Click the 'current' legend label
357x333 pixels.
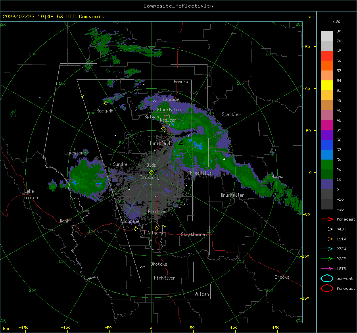tap(345, 278)
